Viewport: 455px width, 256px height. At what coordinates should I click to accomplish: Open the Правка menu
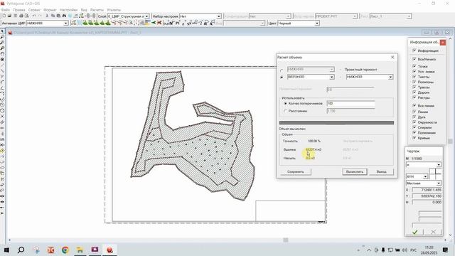(19, 9)
